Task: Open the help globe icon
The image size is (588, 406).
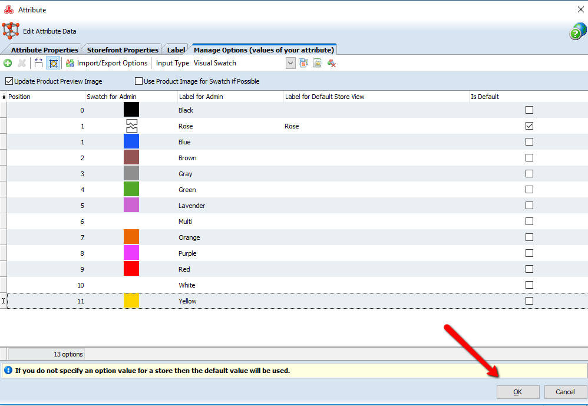Action: tap(577, 32)
